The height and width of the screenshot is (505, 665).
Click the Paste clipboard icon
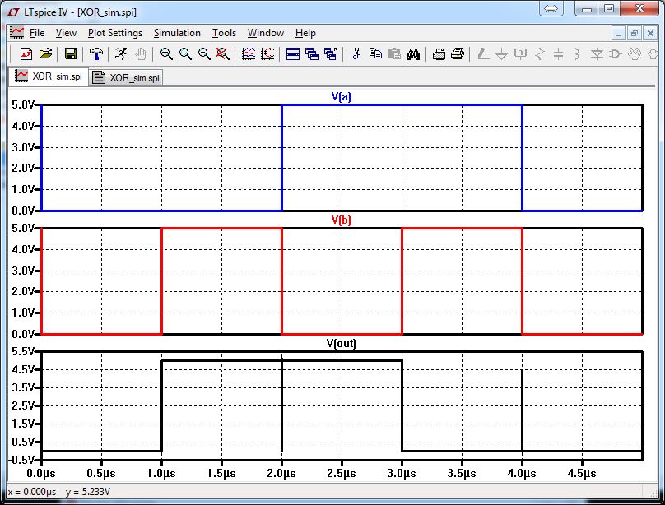pos(394,53)
